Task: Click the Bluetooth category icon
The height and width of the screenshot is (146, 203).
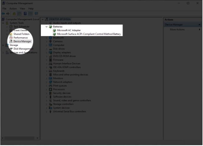Action: pos(51,38)
